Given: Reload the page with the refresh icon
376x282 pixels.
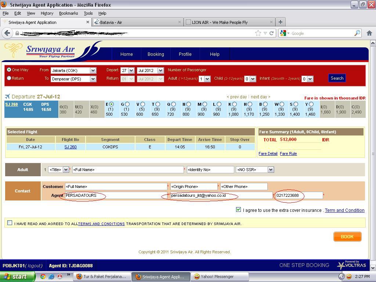Looking at the screenshot, I should click(271, 33).
